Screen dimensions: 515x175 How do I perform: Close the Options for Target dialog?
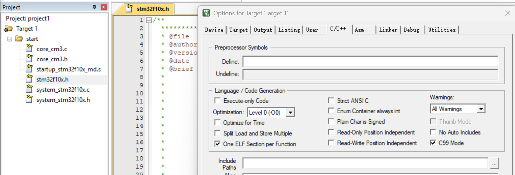click(x=508, y=13)
